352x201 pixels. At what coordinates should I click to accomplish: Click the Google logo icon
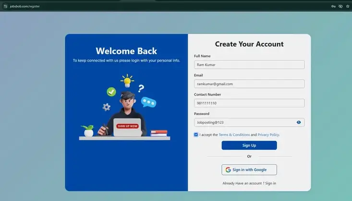[228, 170]
